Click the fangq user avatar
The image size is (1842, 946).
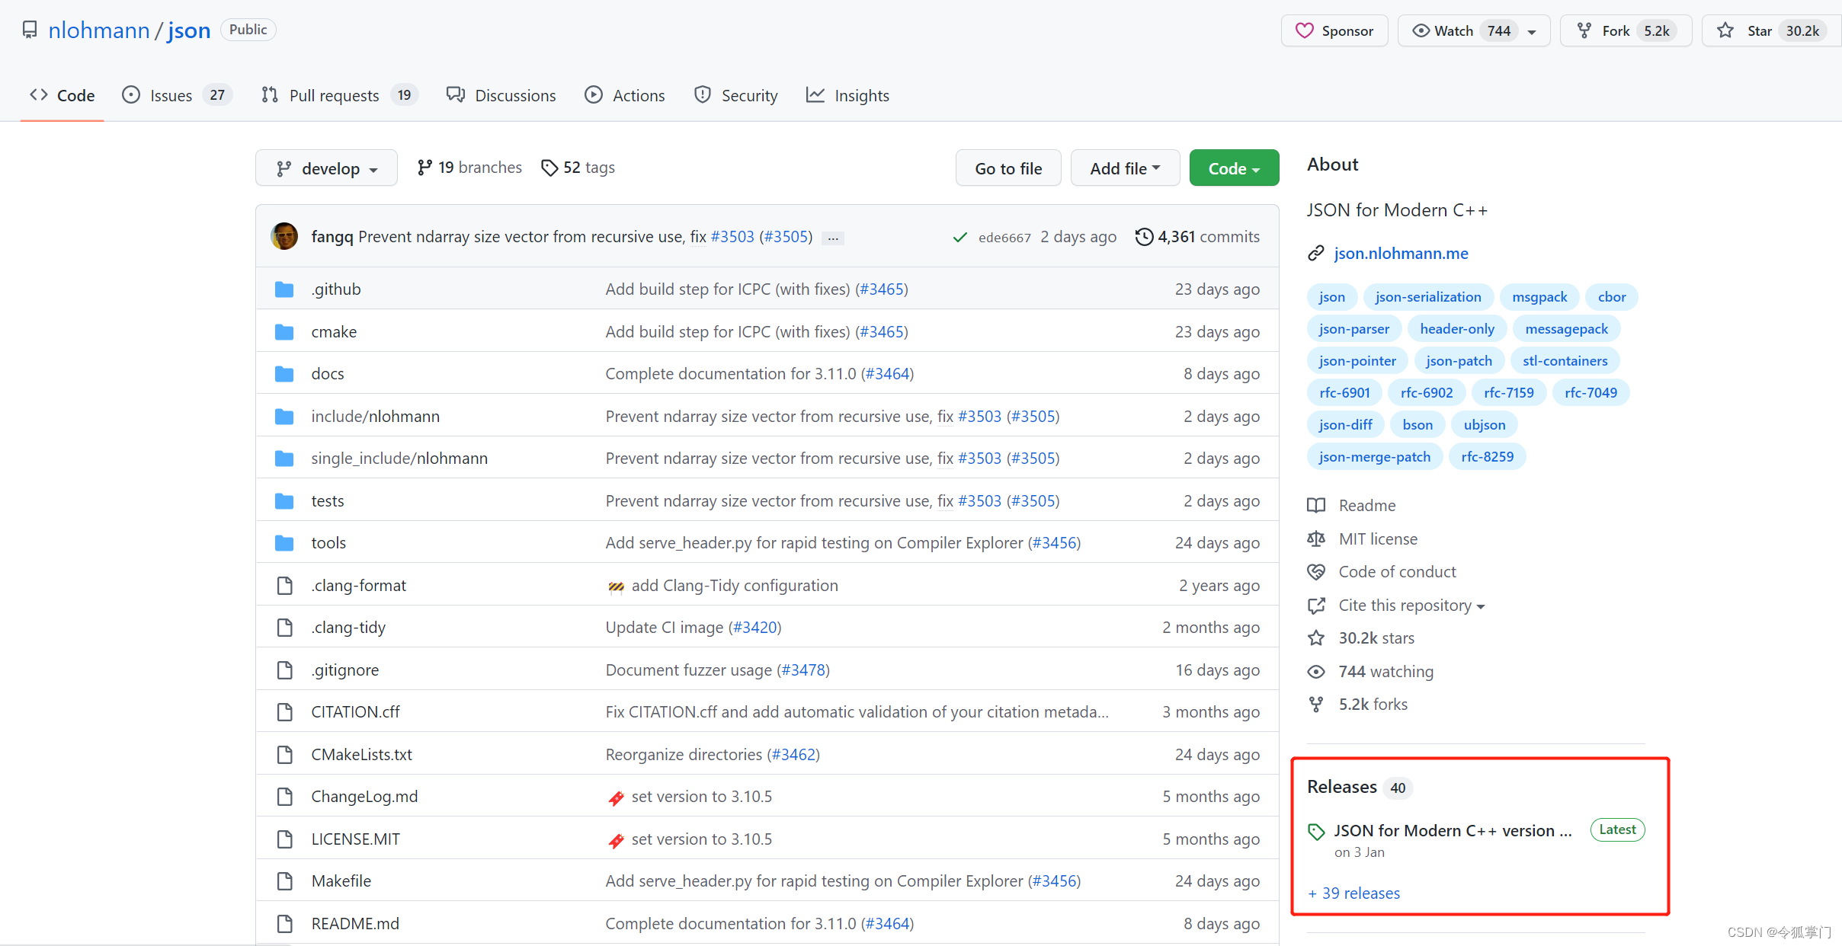[284, 236]
